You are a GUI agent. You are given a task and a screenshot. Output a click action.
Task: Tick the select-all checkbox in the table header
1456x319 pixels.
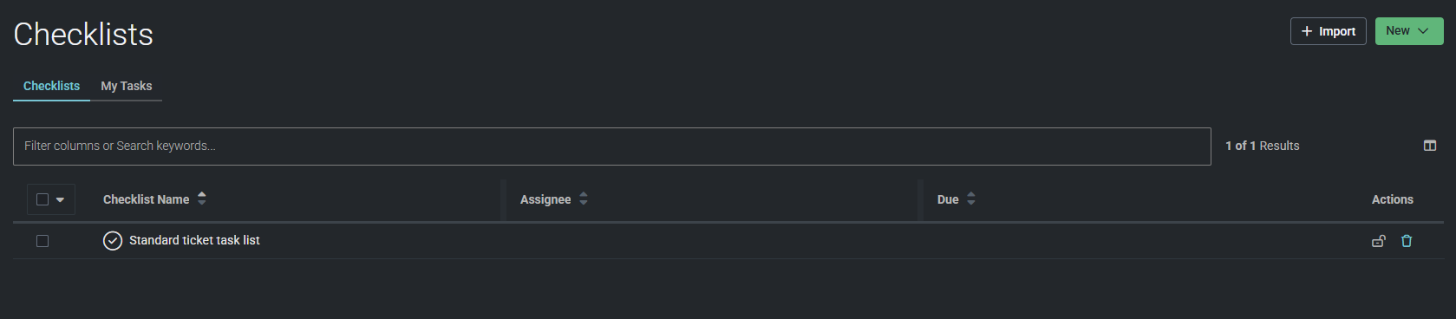[42, 199]
